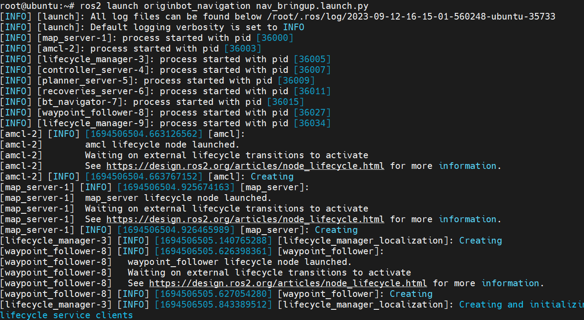Click the controller_server-4 pid 36007
This screenshot has width=584, height=320.
(x=312, y=70)
